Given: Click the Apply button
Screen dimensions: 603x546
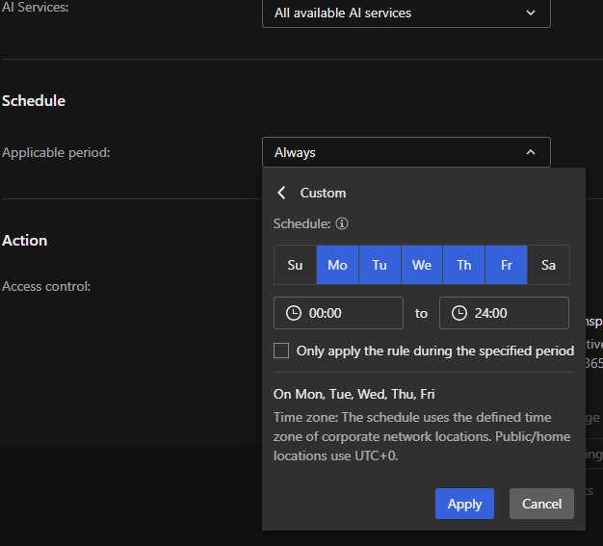Looking at the screenshot, I should point(464,504).
